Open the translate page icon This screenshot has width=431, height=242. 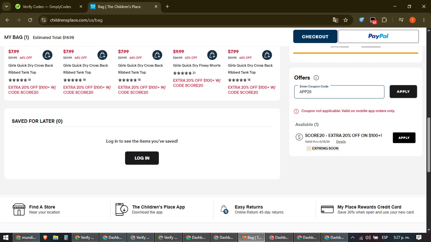[335, 20]
